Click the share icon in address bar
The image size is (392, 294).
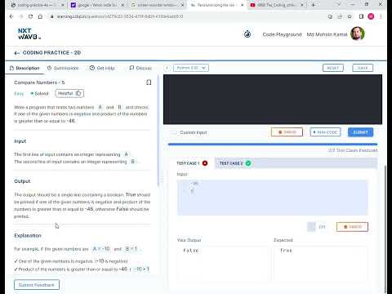[340, 16]
